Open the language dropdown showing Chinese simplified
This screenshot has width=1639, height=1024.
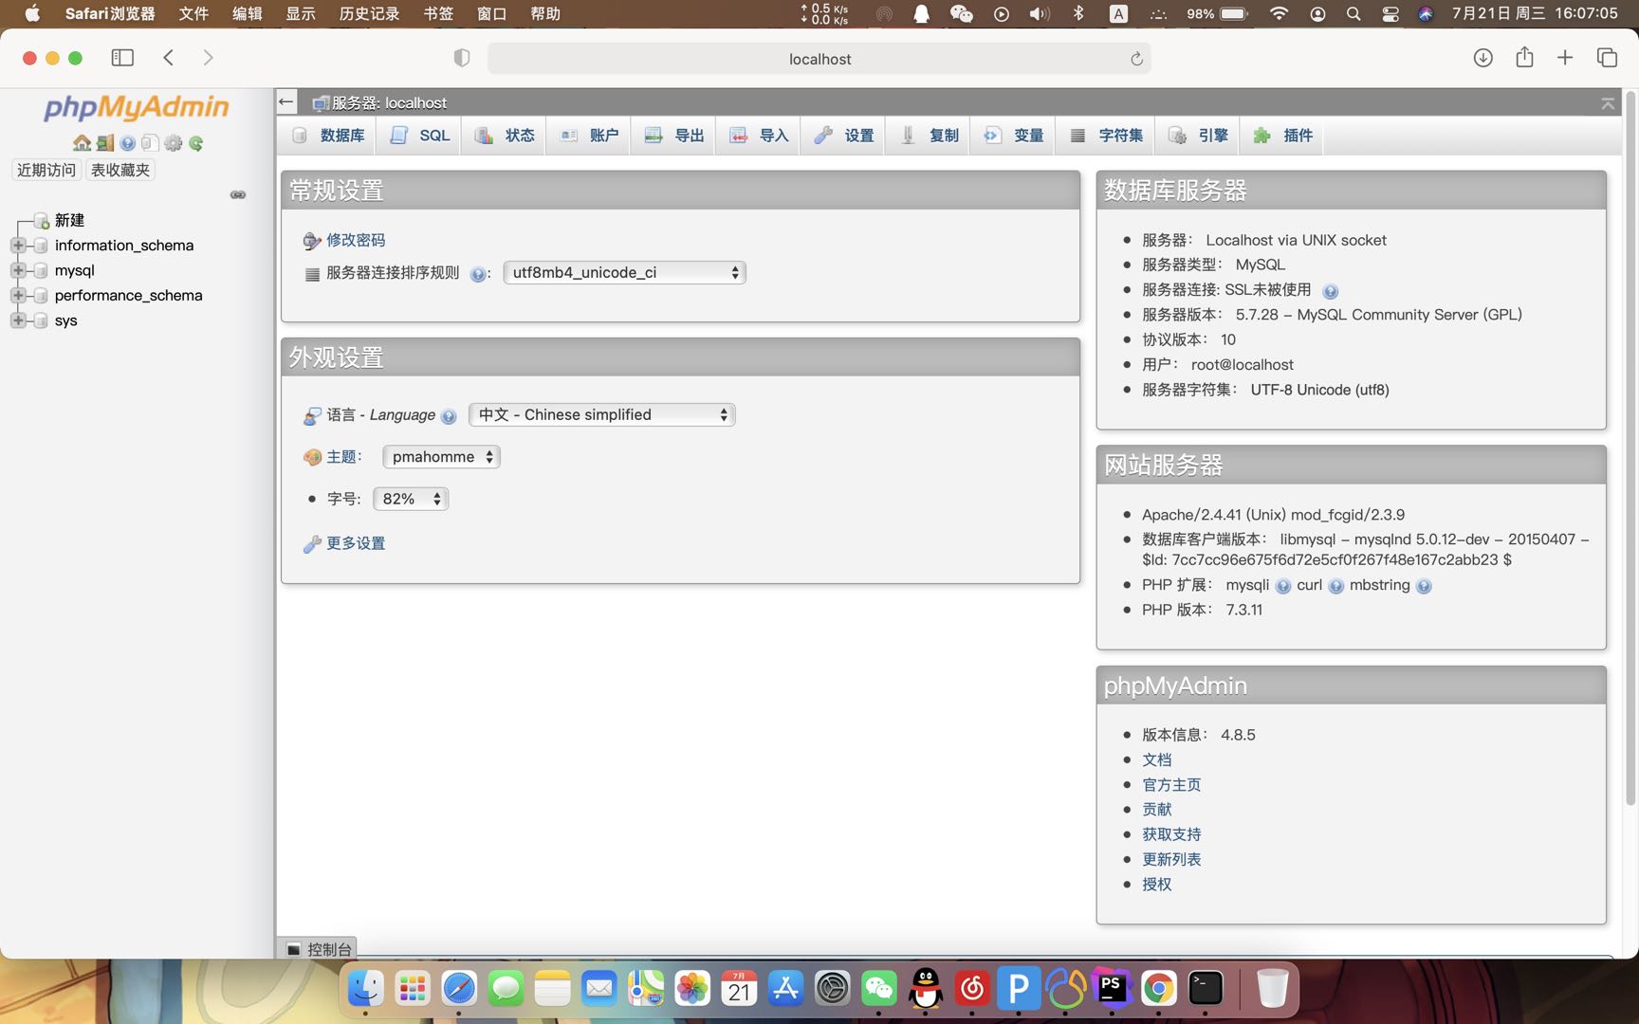(x=602, y=414)
